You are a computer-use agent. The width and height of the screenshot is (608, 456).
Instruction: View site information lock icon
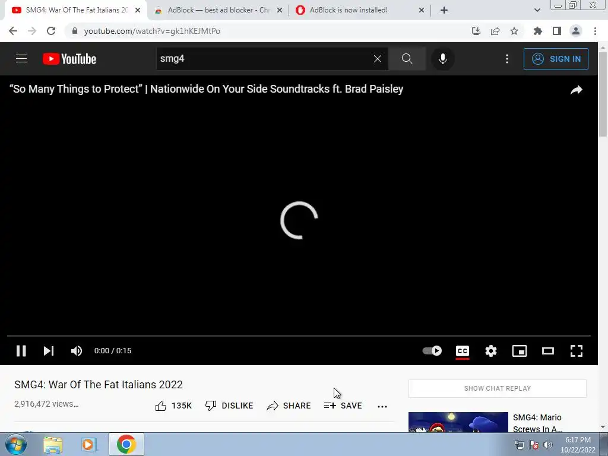point(75,31)
